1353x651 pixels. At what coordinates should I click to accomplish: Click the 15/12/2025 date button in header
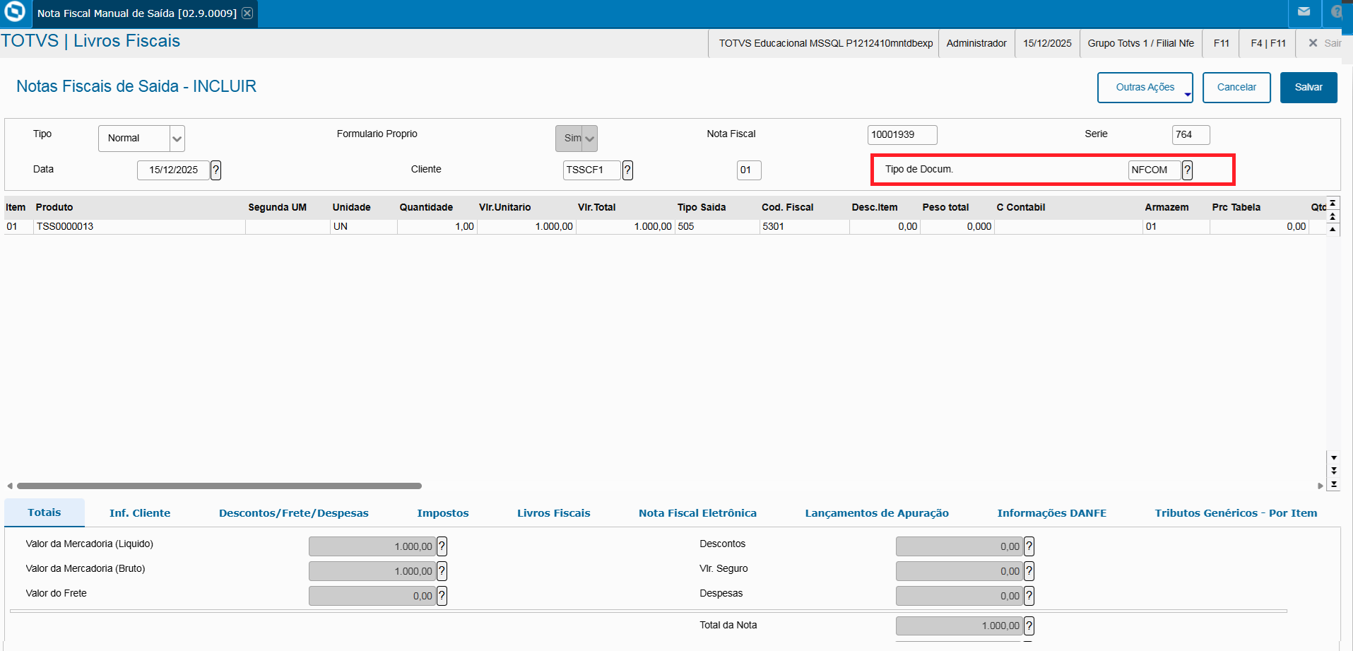pos(1047,43)
